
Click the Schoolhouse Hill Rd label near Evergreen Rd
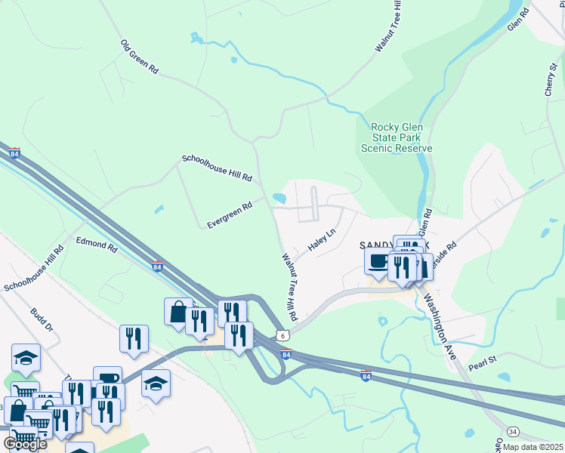click(x=217, y=168)
